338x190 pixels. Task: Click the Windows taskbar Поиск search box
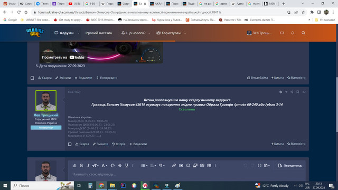42,185
